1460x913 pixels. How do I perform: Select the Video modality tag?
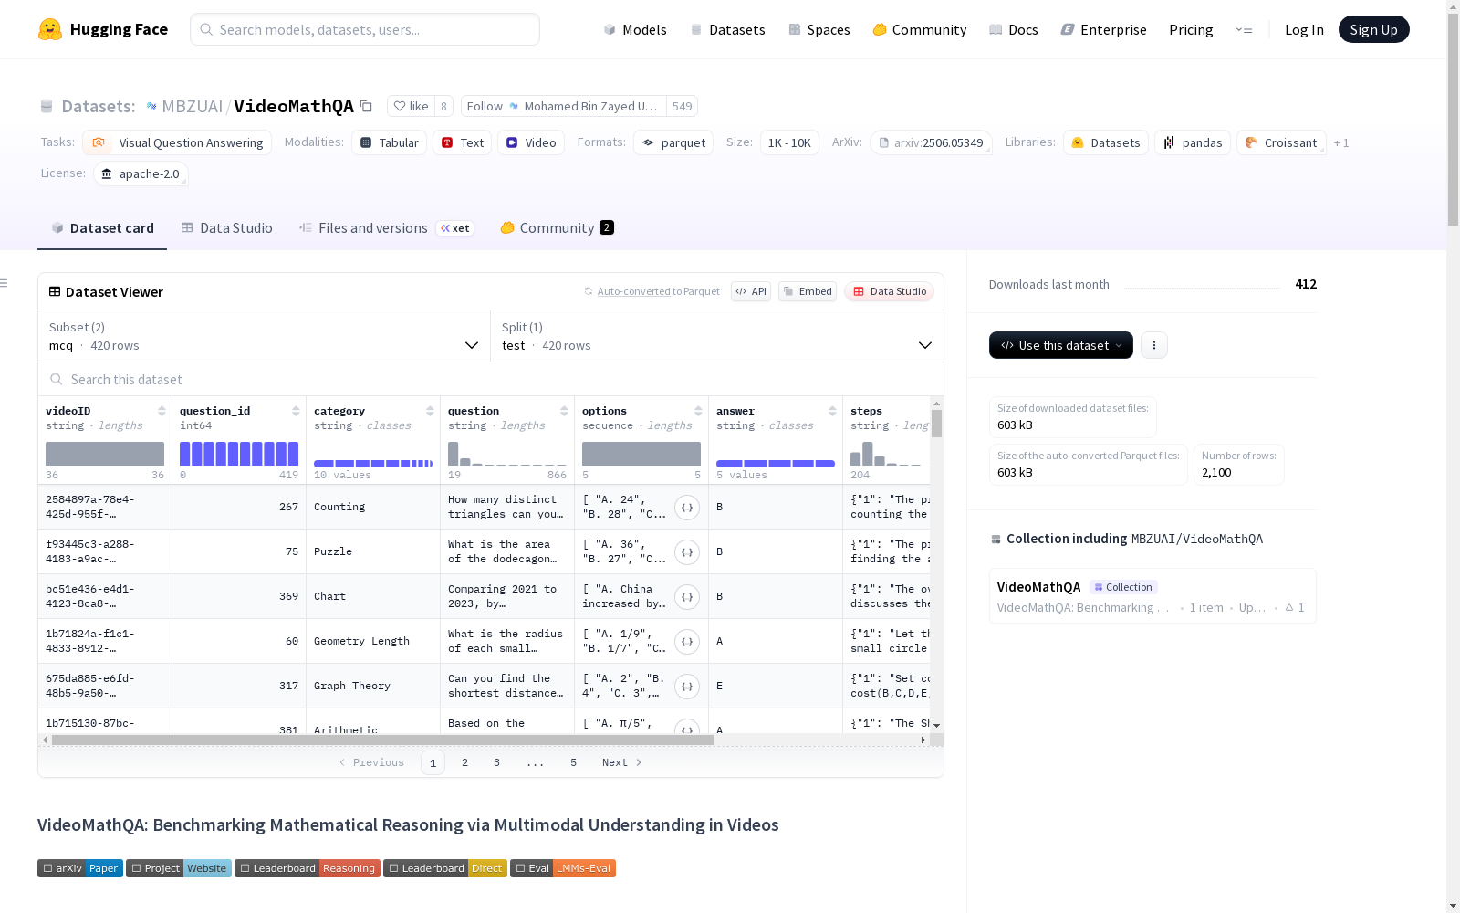click(x=531, y=142)
